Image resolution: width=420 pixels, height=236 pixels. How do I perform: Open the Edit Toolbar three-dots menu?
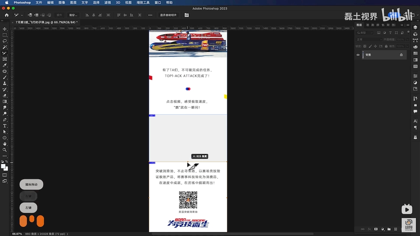click(x=5, y=156)
